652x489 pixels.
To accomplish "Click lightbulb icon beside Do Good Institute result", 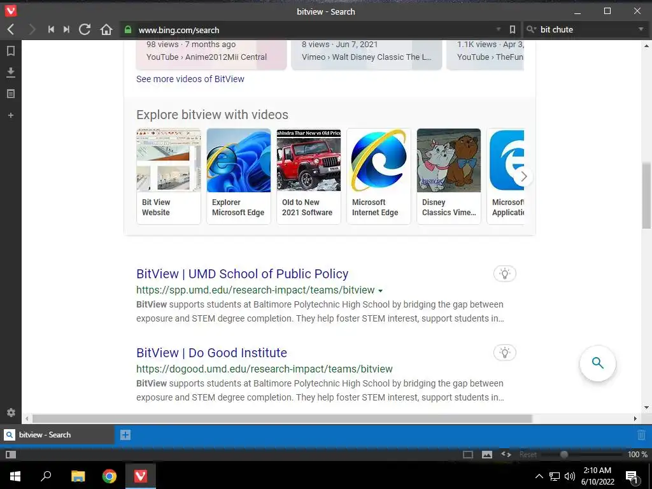I will (x=504, y=353).
